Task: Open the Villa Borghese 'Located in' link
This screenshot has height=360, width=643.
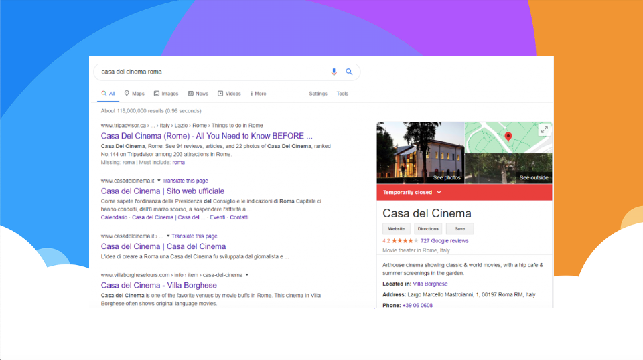Action: (x=430, y=284)
